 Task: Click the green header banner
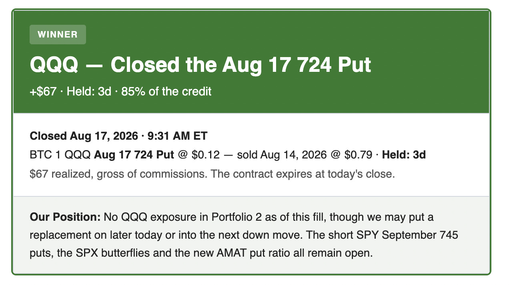tap(251, 62)
